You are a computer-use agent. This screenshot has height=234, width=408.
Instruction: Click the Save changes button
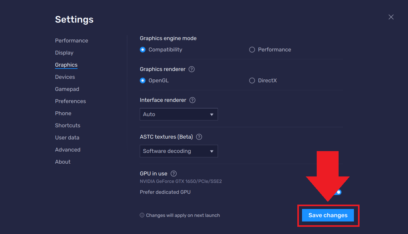click(328, 215)
